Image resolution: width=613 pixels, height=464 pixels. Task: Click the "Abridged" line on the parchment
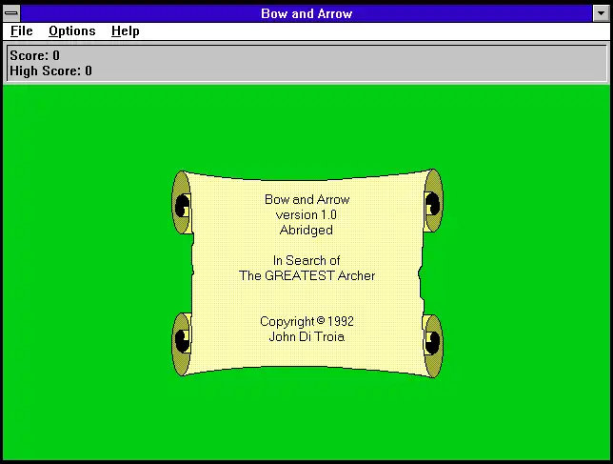[x=306, y=231]
